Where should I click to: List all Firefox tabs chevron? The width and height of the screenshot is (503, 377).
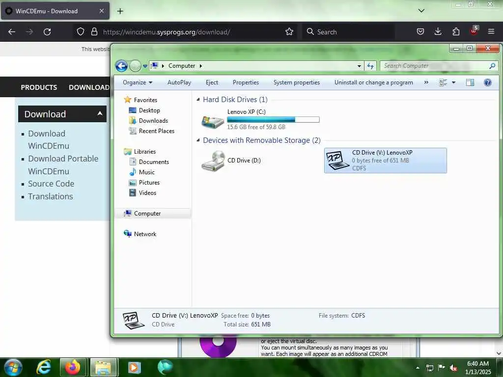421,11
